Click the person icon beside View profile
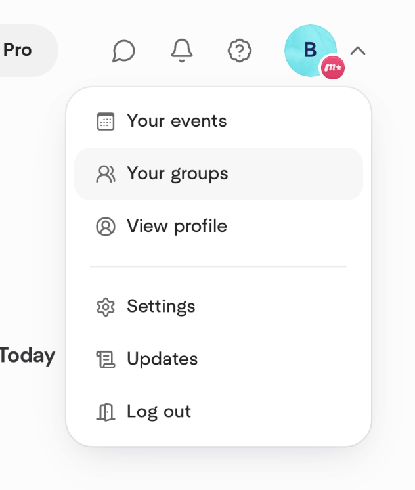The image size is (415, 490). click(x=105, y=227)
